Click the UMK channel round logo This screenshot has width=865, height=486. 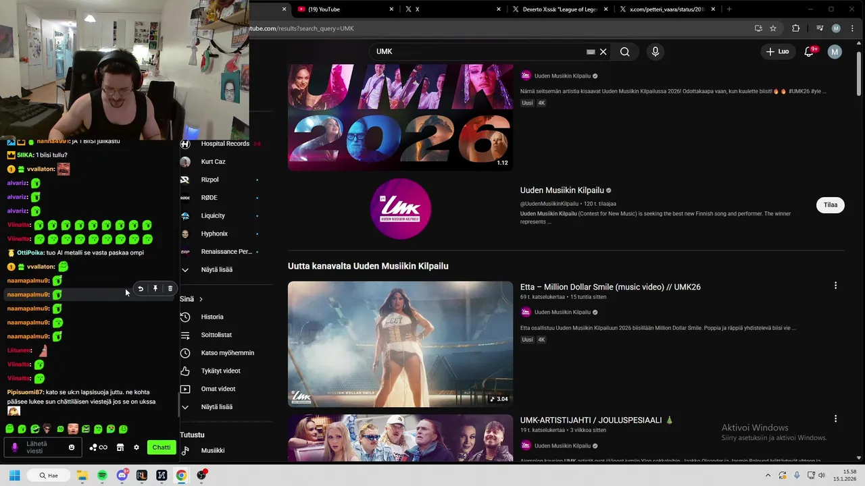coord(401,209)
